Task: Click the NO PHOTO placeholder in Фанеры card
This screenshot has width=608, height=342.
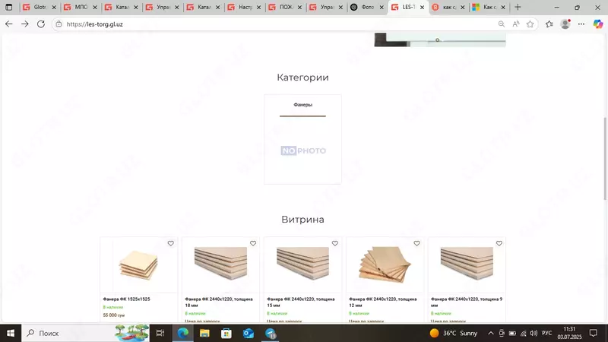Action: (x=303, y=150)
